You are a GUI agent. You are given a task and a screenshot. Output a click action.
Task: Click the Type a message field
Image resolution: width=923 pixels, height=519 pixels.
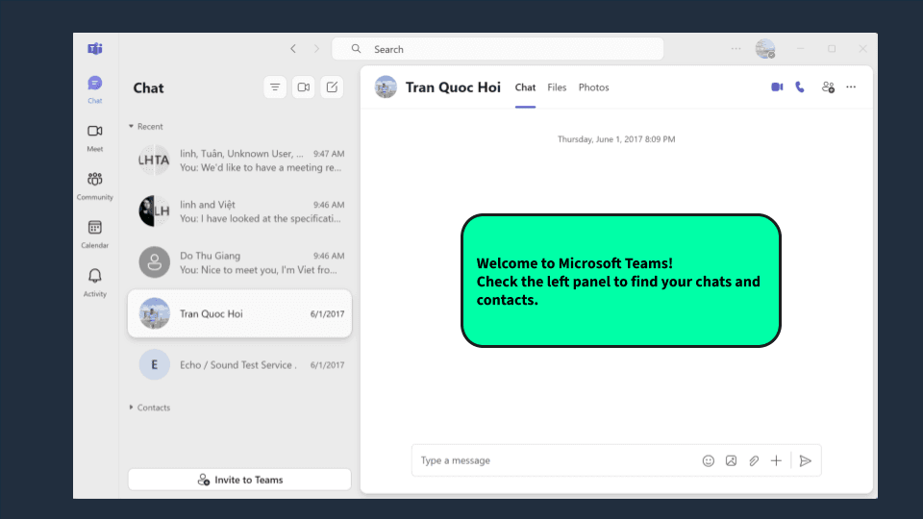tap(616, 460)
